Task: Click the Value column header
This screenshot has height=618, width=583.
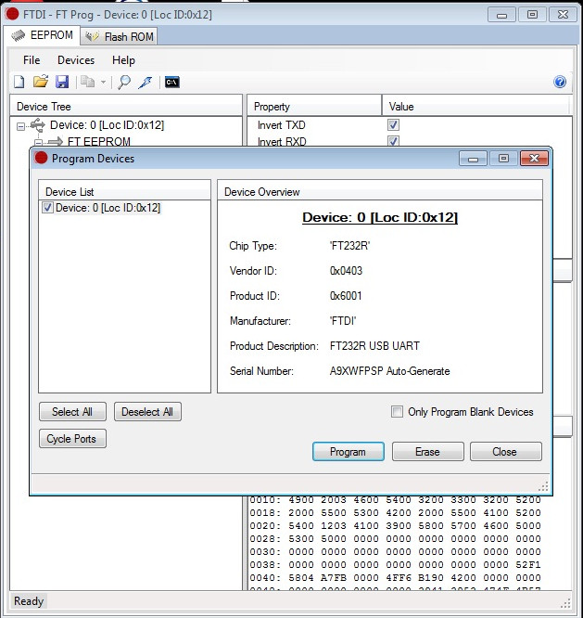Action: (x=475, y=106)
